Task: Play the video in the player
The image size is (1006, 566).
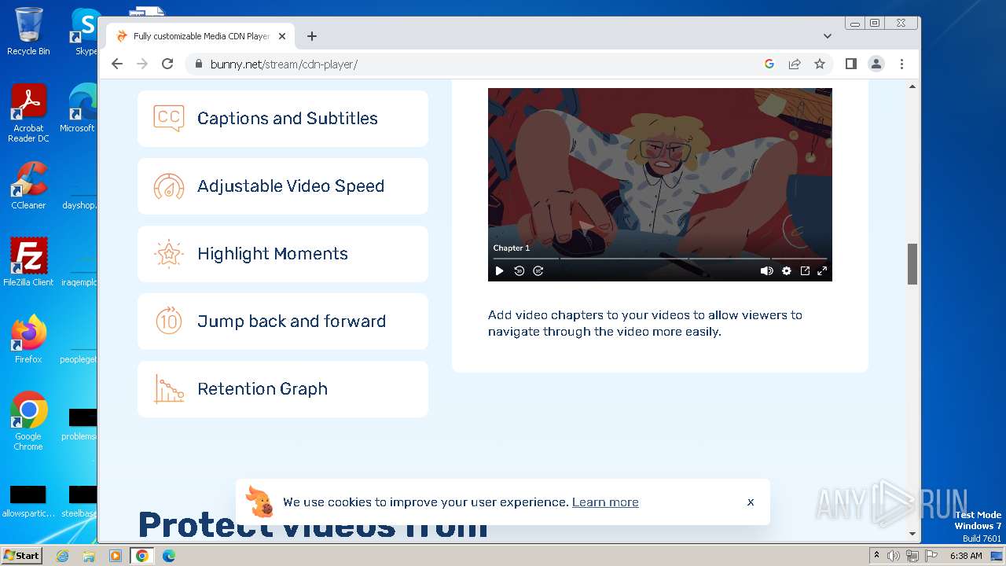Action: pos(499,271)
